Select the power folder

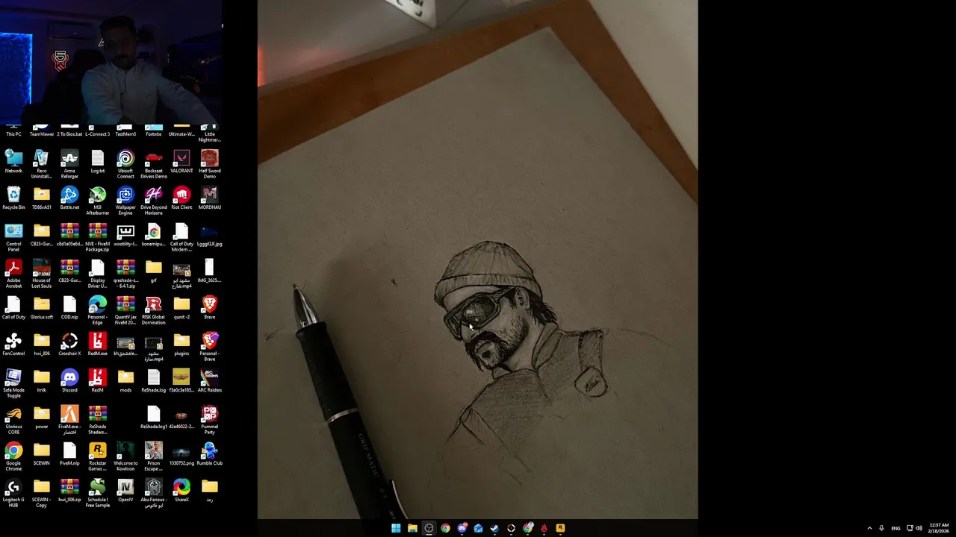click(42, 418)
